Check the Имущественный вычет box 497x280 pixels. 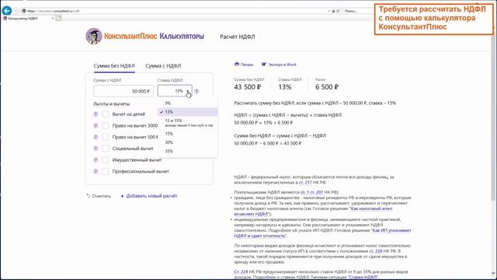tap(106, 160)
